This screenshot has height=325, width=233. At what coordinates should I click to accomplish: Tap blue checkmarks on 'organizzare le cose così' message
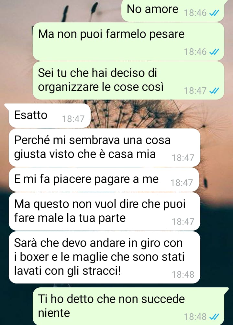214,91
